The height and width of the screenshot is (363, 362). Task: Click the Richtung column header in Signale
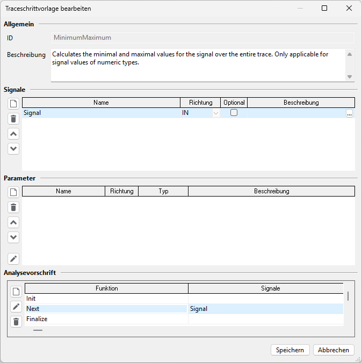click(x=200, y=103)
